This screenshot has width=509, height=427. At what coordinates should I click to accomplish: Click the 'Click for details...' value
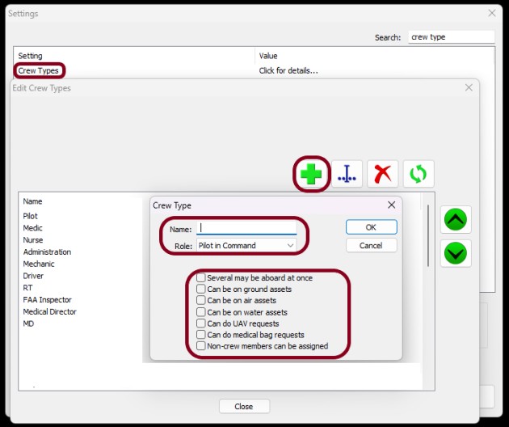tap(288, 70)
